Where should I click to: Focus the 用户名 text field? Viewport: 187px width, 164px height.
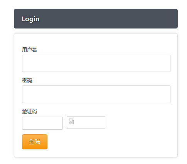click(96, 63)
